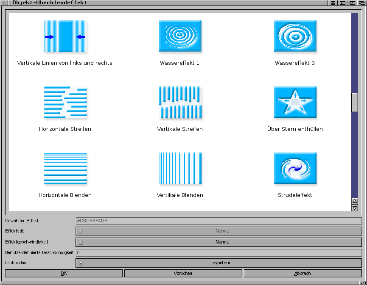Screen dimensions: 367x285
Task: Select the Strudeleffekt swirl icon
Action: point(295,169)
